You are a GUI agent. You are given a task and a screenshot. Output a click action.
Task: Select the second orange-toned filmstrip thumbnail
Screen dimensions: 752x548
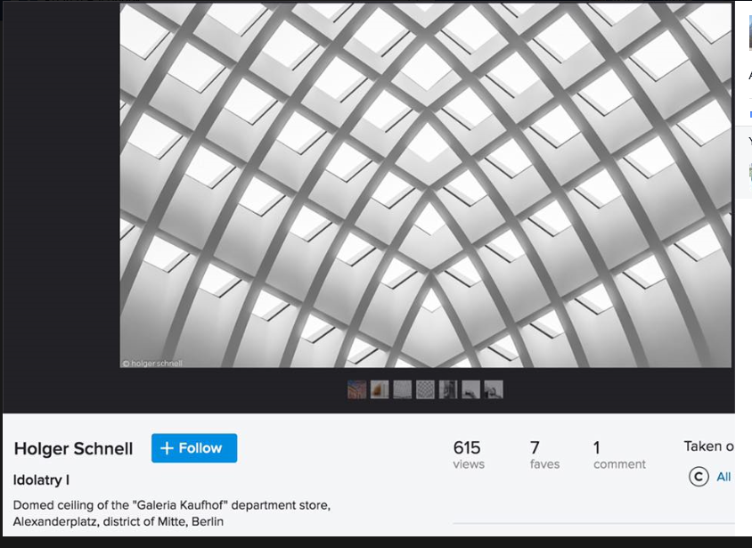click(x=380, y=389)
